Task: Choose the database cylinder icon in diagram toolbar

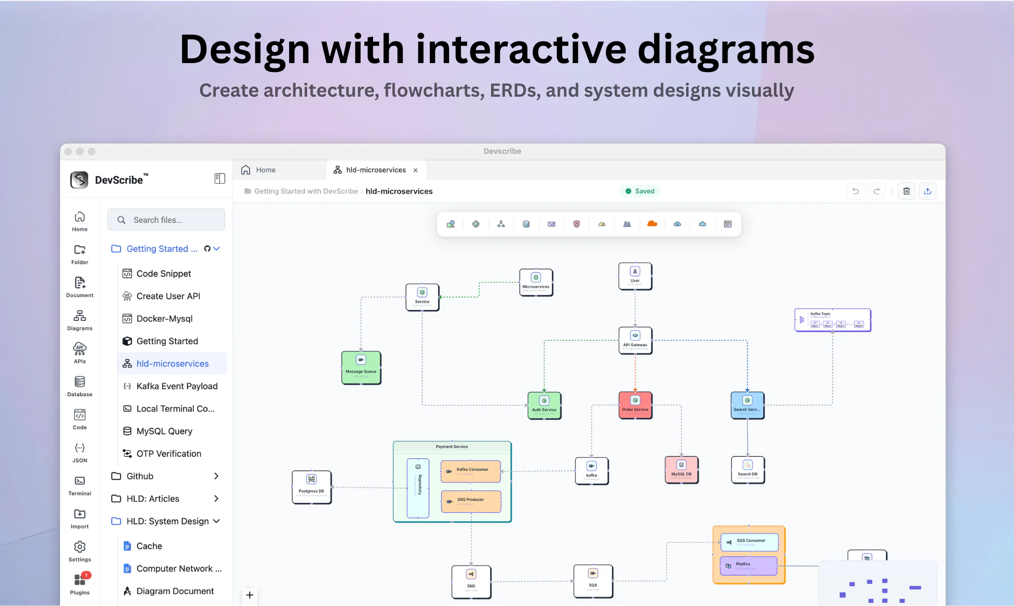Action: (526, 224)
